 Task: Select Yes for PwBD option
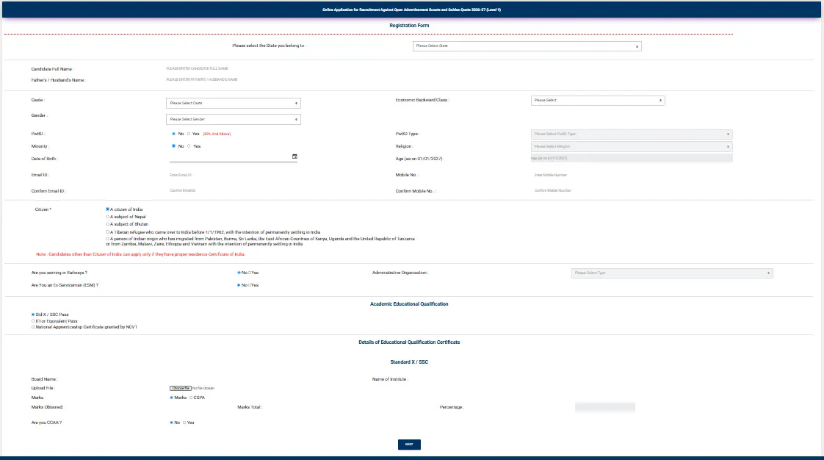(x=189, y=134)
